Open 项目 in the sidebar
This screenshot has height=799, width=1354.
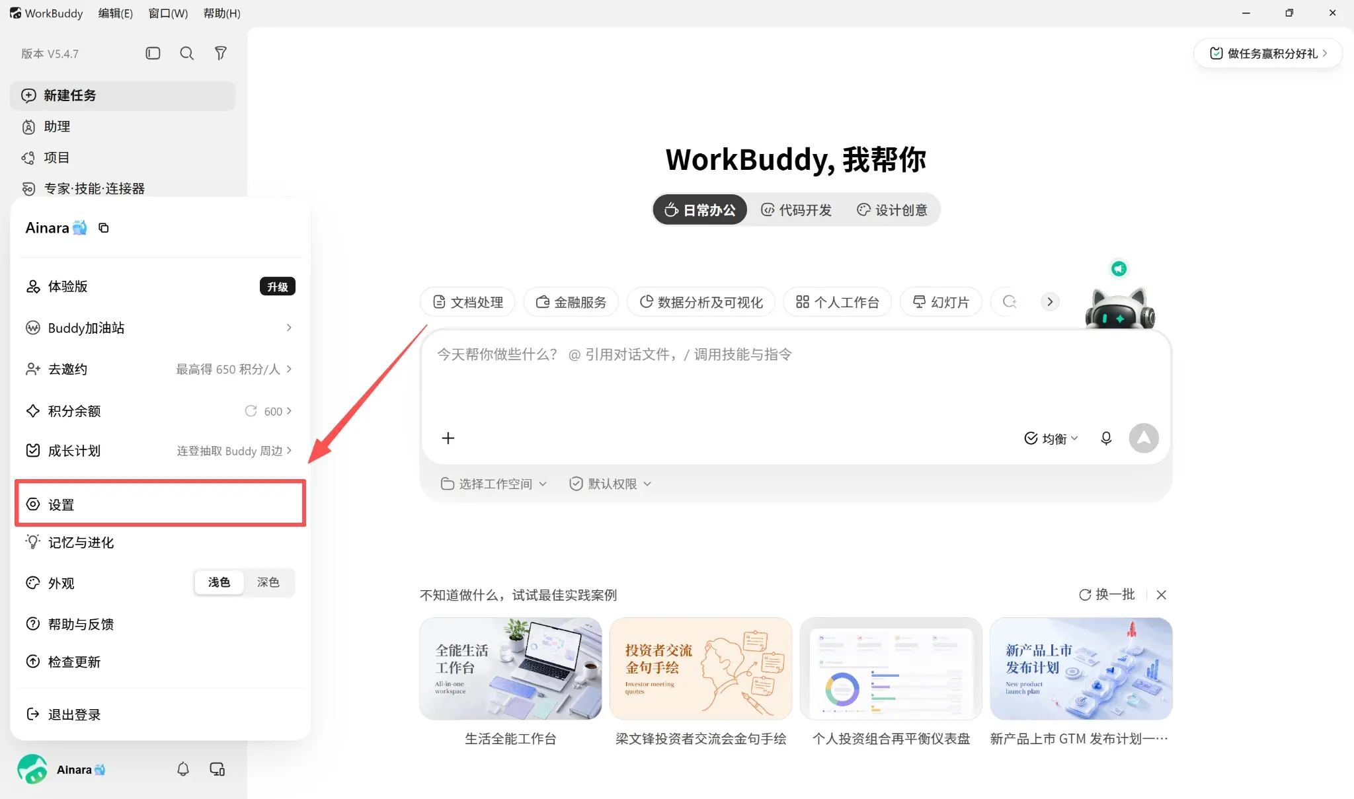[123, 157]
